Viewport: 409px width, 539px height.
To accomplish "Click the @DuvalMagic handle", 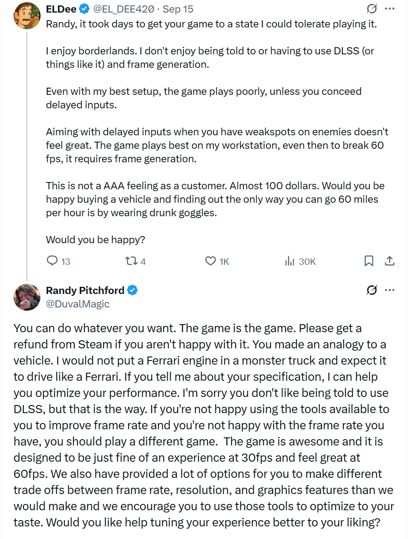I will pyautogui.click(x=78, y=304).
